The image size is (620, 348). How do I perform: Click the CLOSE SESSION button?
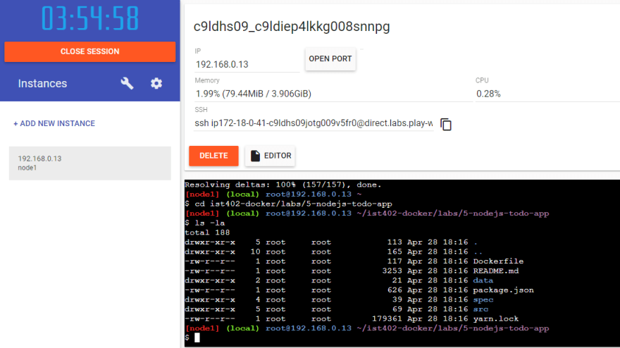point(89,51)
